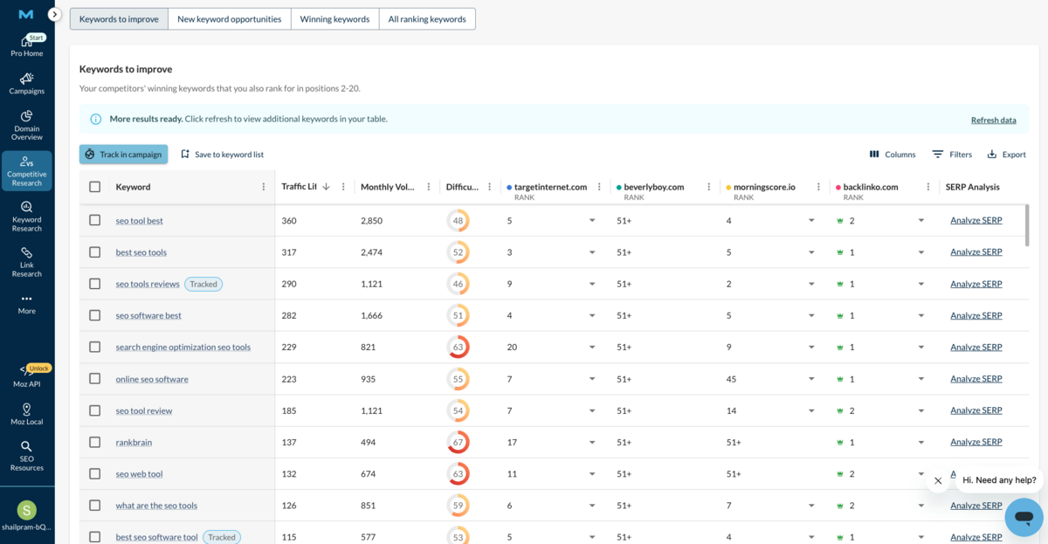Open morningscore.io column options menu
This screenshot has width=1048, height=544.
tap(818, 187)
